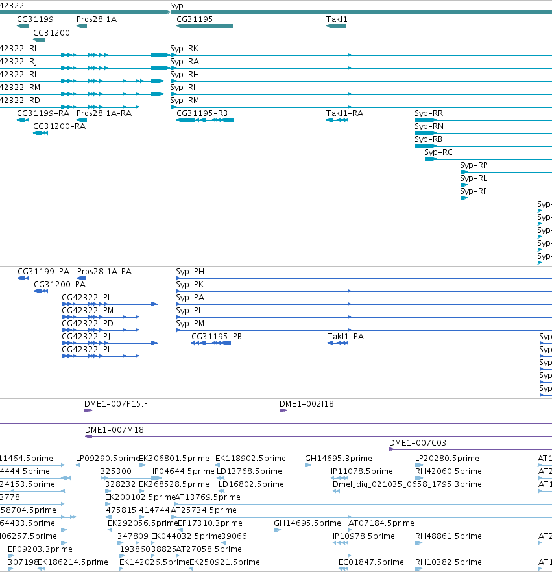Image resolution: width=552 pixels, height=572 pixels.
Task: Click EST AT07184.5prime label
Action: 381,523
